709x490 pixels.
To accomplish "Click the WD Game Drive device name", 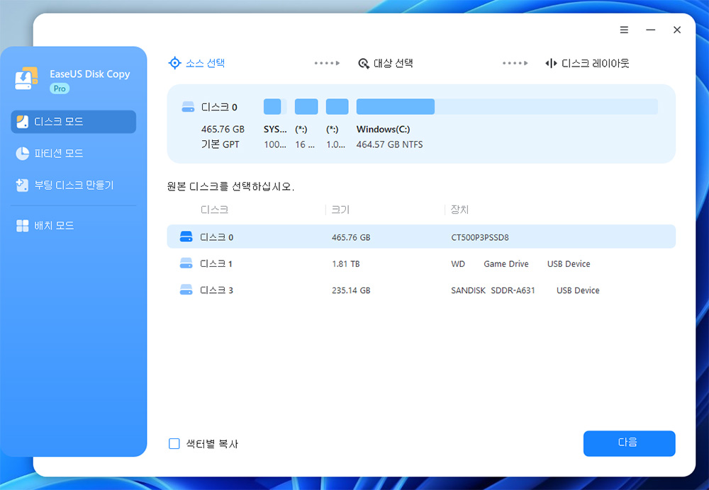I will pyautogui.click(x=520, y=263).
